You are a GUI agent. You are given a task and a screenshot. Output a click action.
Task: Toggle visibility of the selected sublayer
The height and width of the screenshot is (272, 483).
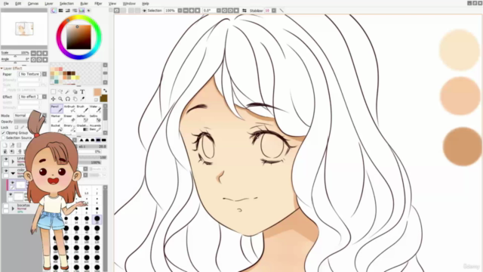[13, 183]
